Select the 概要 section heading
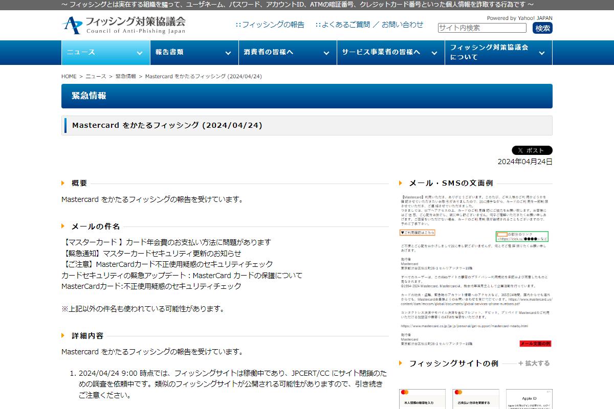Image resolution: width=614 pixels, height=409 pixels. pos(79,183)
